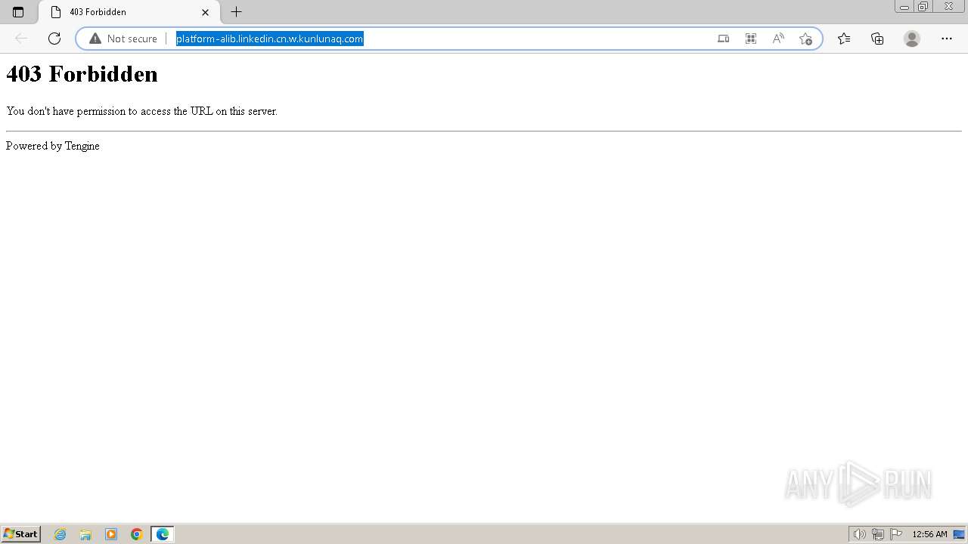Open network status in system tray
This screenshot has width=968, height=544.
[878, 534]
